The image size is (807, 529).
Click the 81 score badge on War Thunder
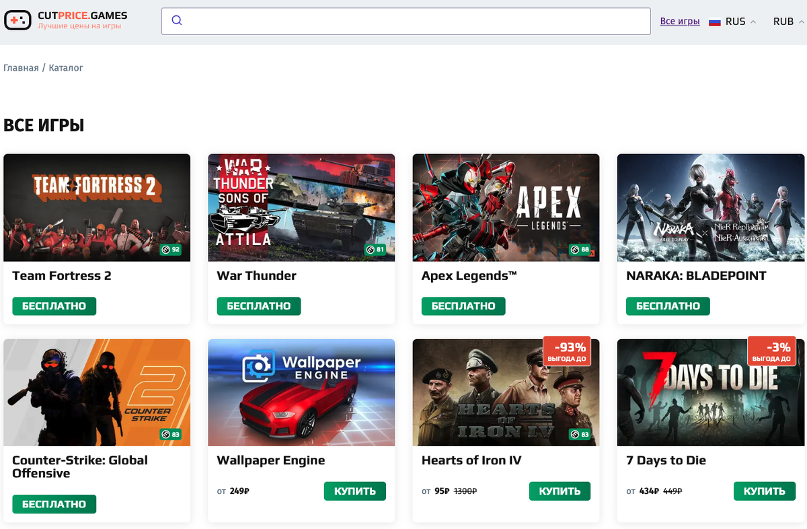(375, 250)
